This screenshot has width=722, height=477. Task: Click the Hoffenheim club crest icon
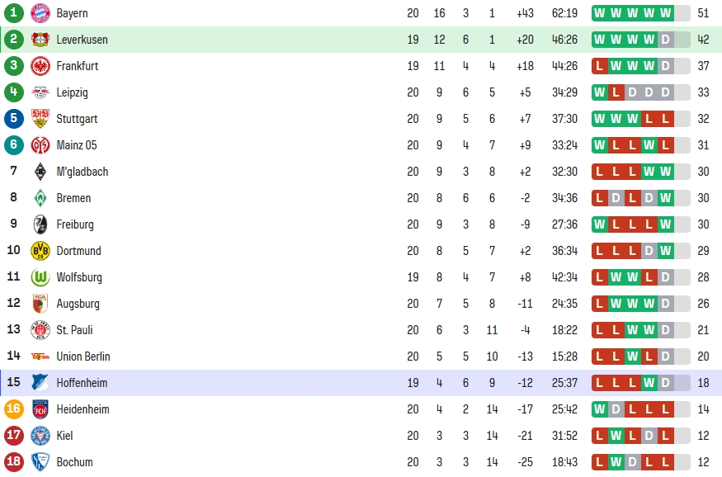click(x=40, y=383)
